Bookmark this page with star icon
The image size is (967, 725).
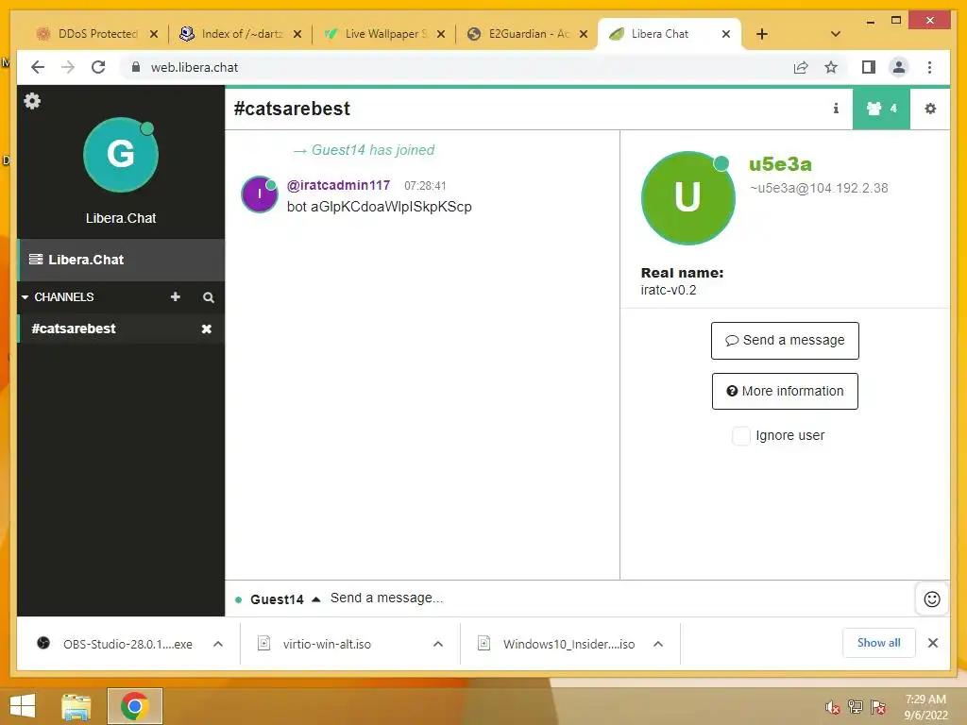(x=831, y=67)
